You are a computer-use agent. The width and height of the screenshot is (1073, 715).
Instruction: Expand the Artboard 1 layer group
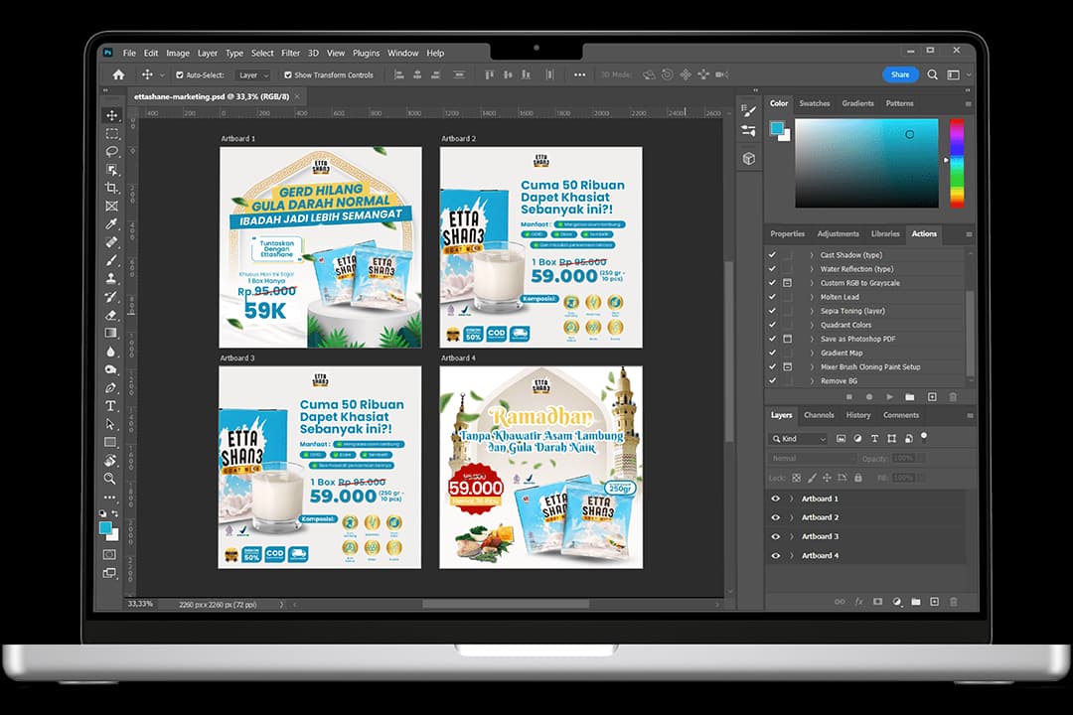click(x=791, y=499)
